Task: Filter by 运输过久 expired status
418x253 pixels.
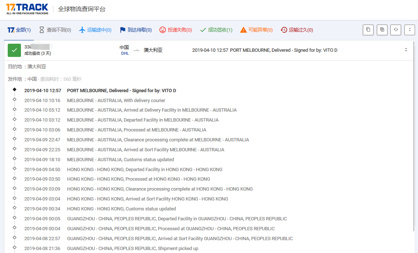Action: point(297,30)
